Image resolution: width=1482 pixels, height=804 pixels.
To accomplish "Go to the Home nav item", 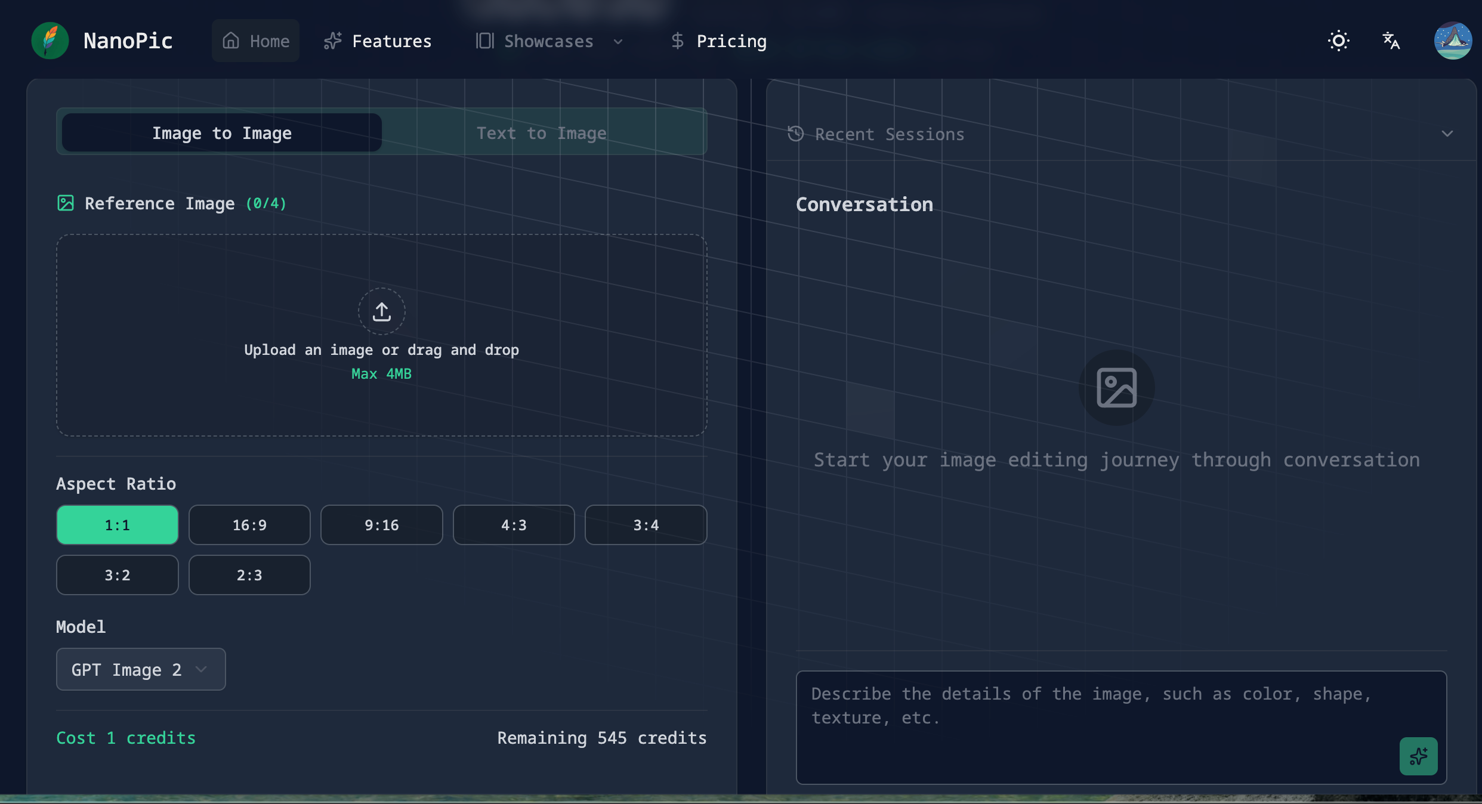I will click(x=255, y=41).
